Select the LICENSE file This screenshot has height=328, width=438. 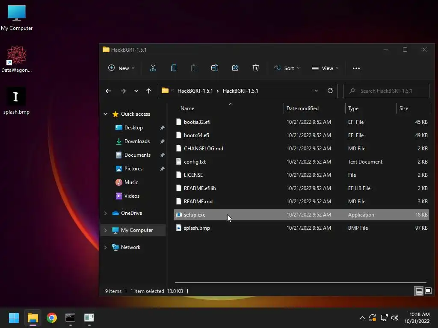(x=302, y=175)
